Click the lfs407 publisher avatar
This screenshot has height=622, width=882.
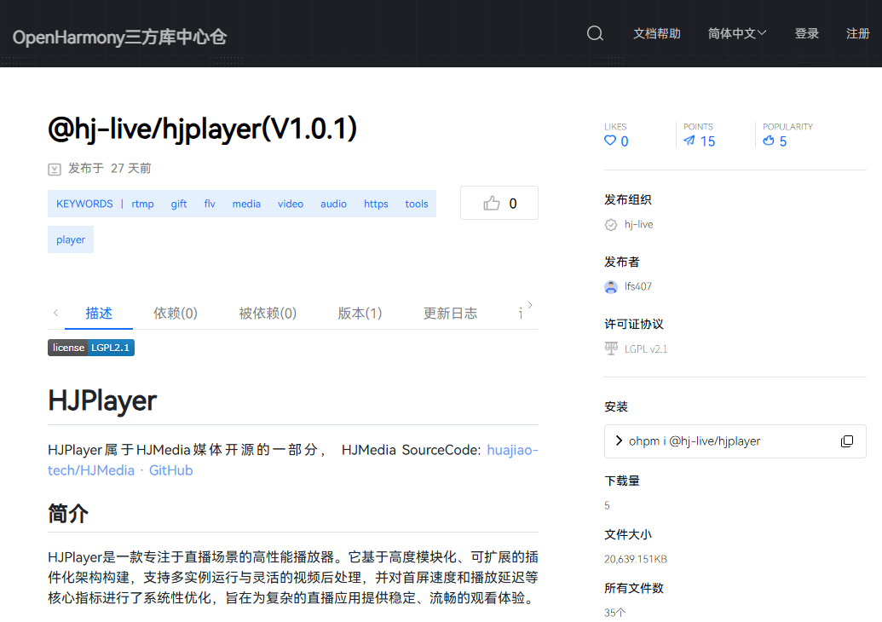(611, 287)
